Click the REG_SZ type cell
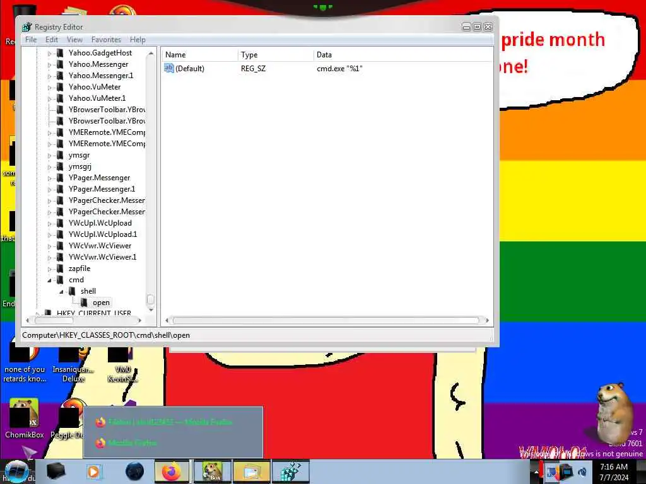Screen dimensions: 646x484 [254, 68]
